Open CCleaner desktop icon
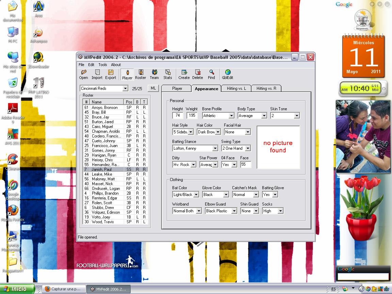Image resolution: width=392 pixels, height=294 pixels. point(13,162)
